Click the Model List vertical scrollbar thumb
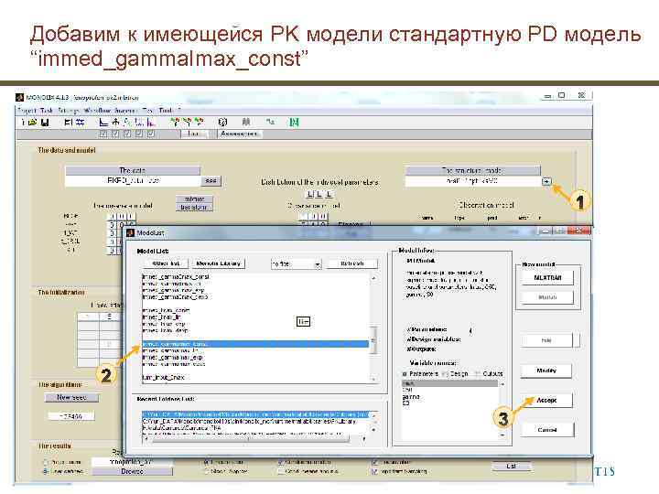Screen dimensions: 659x494 click(x=373, y=340)
